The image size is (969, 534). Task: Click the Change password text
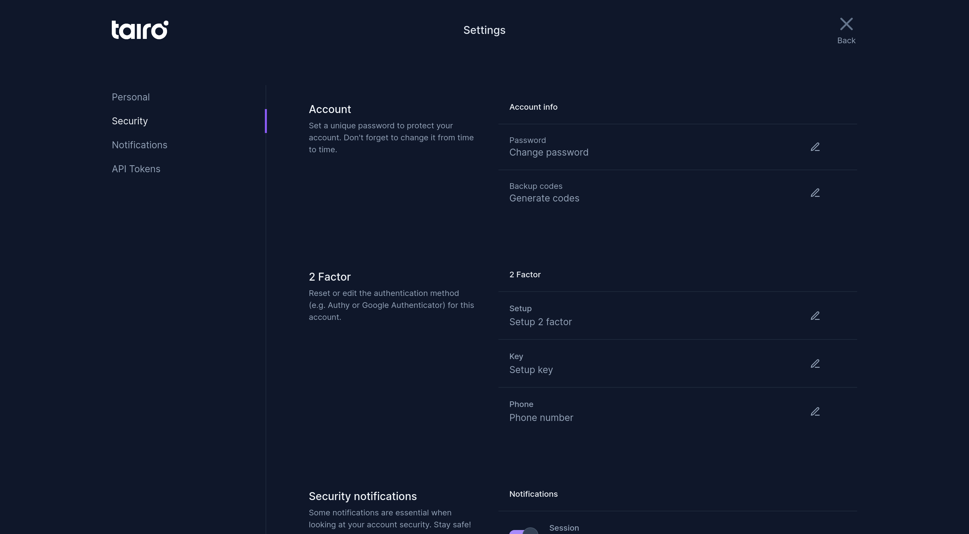(548, 153)
